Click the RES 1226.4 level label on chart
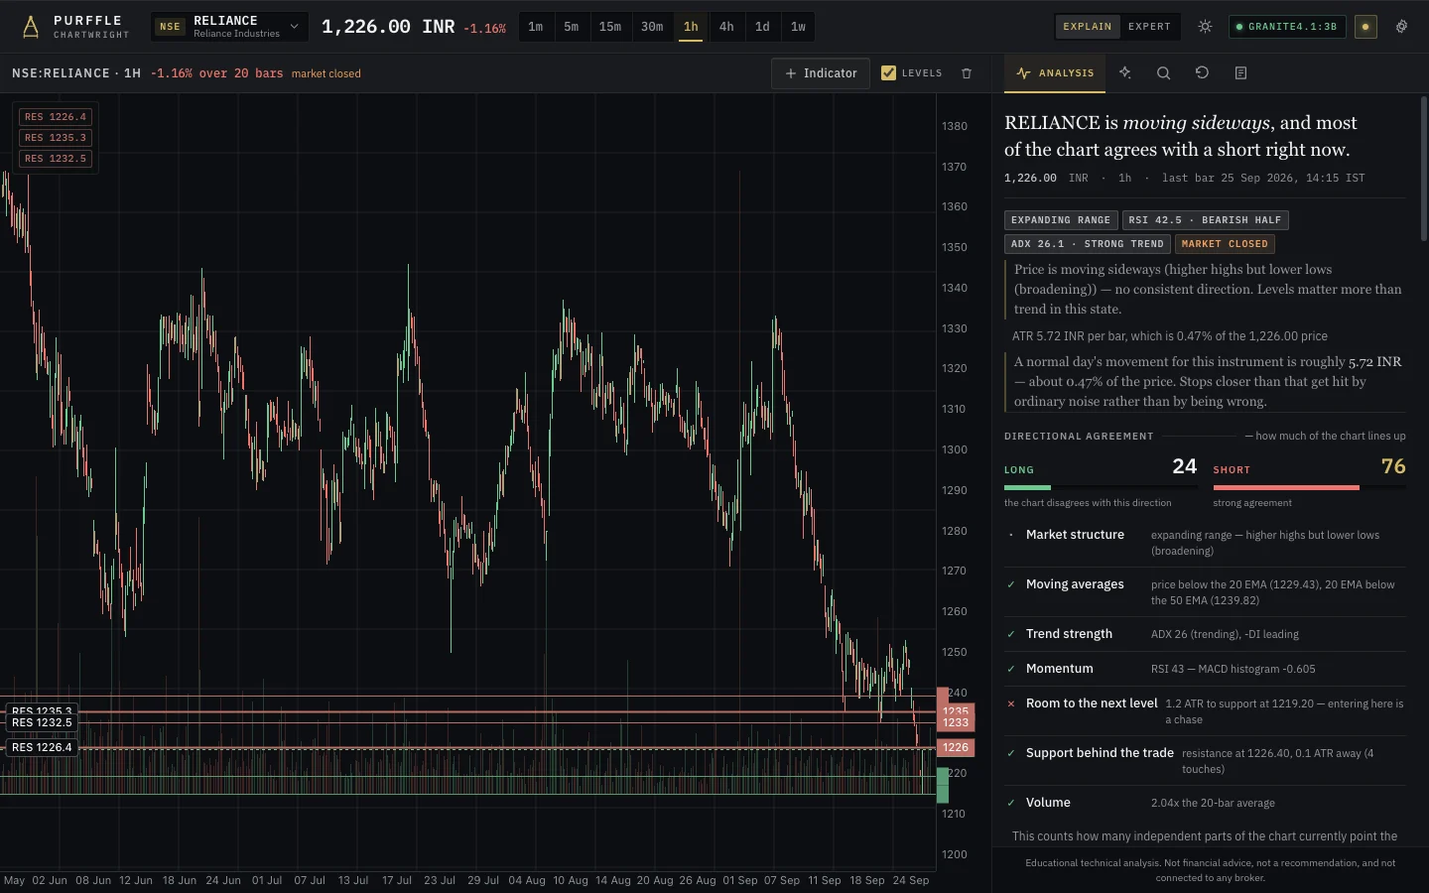The width and height of the screenshot is (1429, 893). 42,747
